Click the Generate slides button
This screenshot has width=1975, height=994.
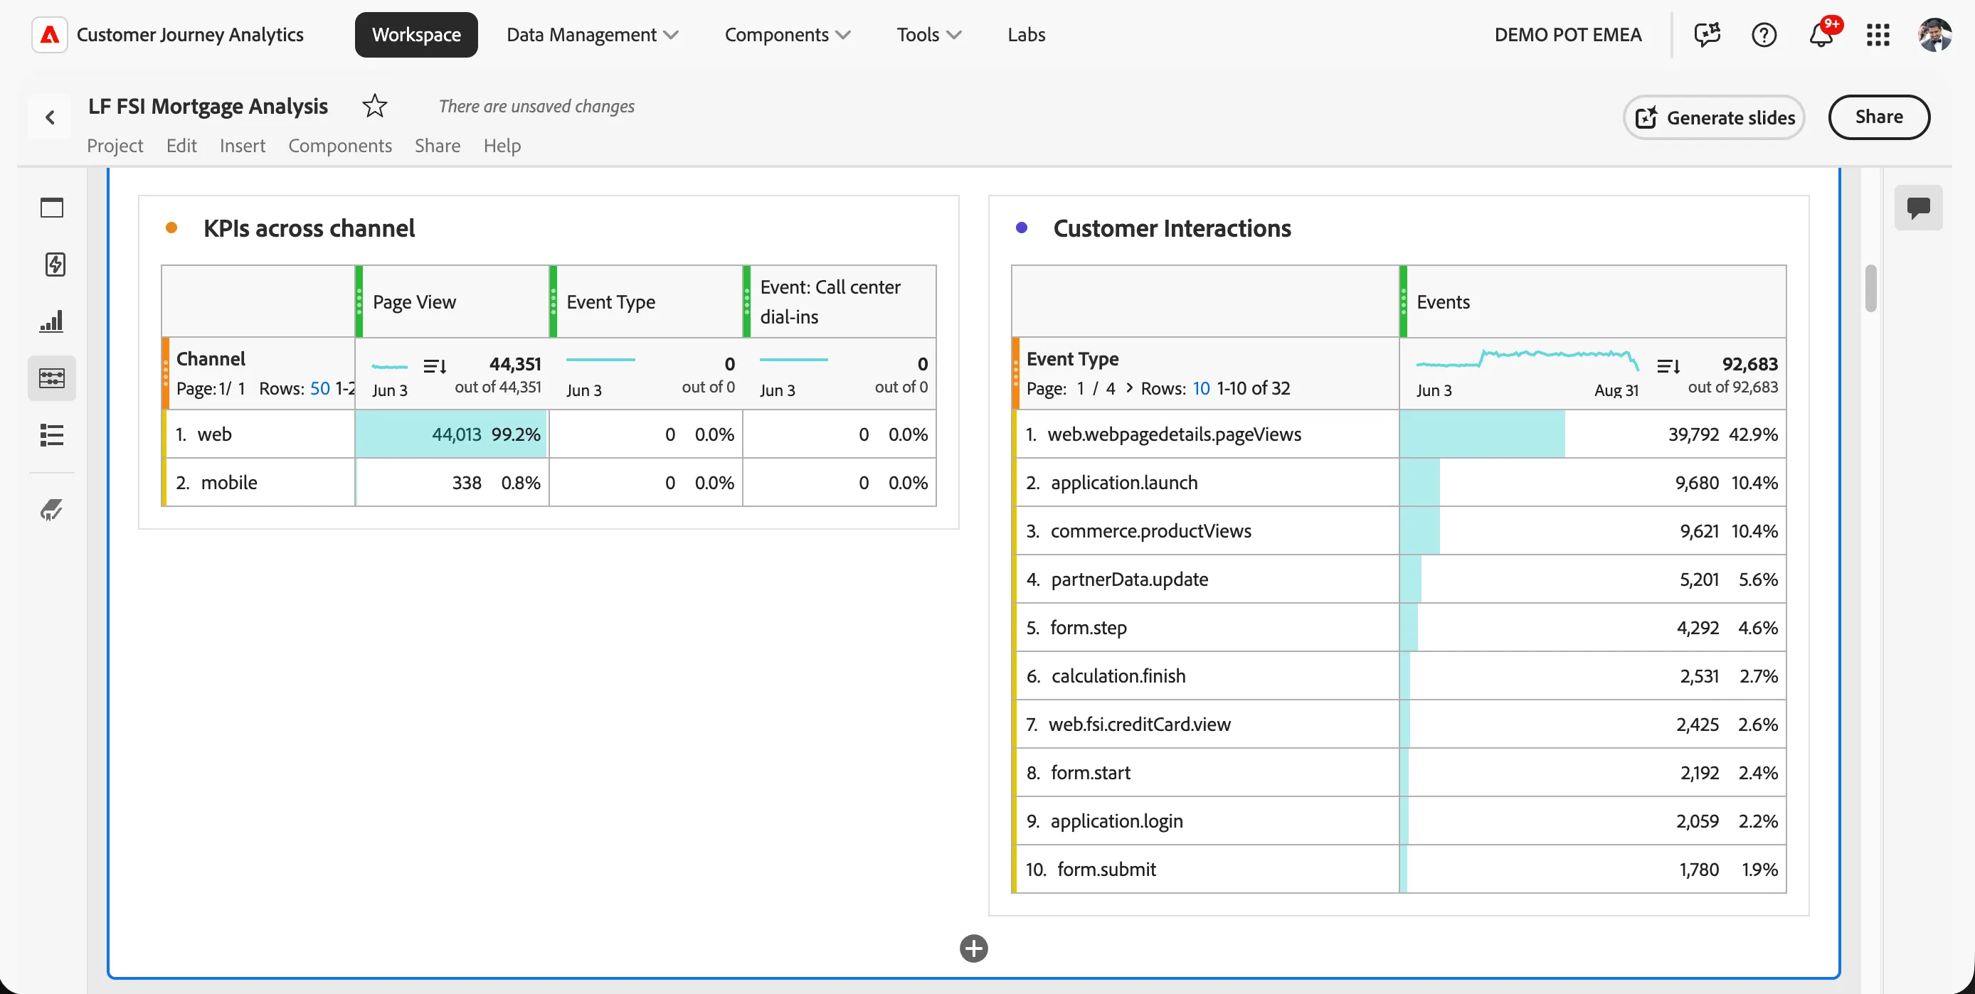(x=1715, y=117)
